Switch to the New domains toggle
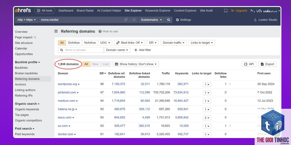This screenshot has height=145, width=291. coord(95,64)
